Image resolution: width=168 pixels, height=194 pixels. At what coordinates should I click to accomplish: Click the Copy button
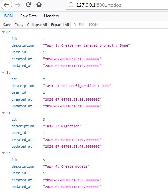pyautogui.click(x=19, y=25)
